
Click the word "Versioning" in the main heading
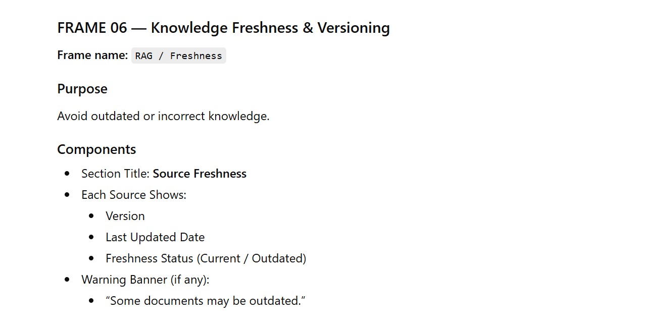(354, 28)
